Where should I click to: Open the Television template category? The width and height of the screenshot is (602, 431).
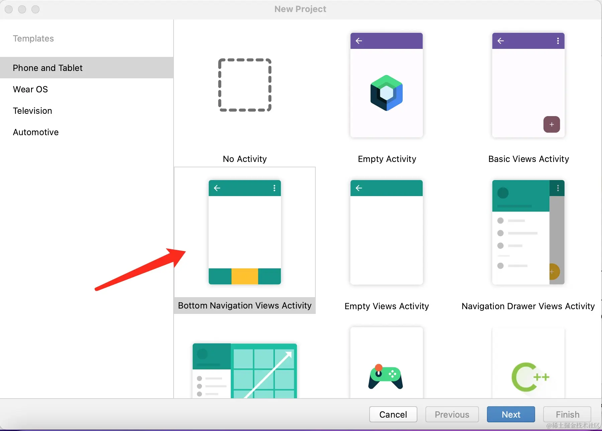coord(87,110)
